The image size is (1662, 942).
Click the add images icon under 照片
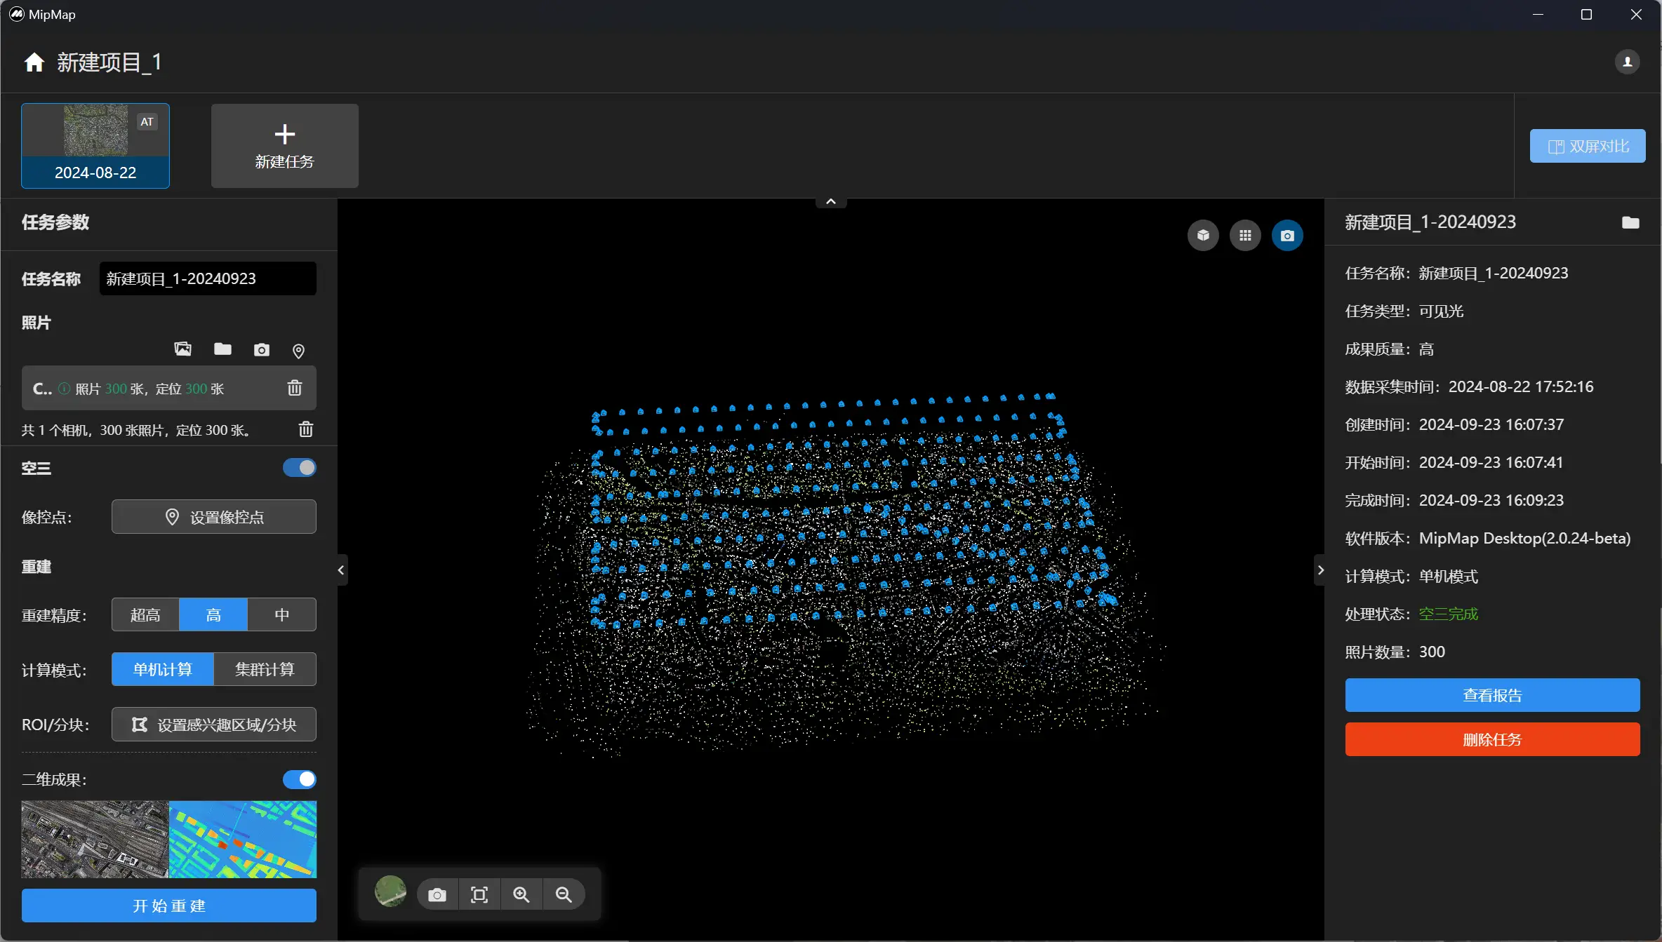pyautogui.click(x=182, y=349)
